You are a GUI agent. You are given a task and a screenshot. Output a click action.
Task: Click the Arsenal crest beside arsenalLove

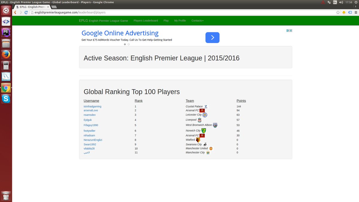[202, 110]
